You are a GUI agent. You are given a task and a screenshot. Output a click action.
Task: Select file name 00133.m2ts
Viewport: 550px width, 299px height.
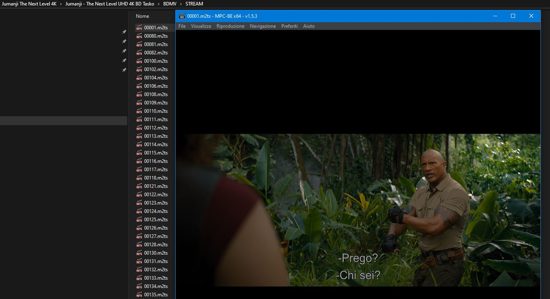[x=156, y=278]
